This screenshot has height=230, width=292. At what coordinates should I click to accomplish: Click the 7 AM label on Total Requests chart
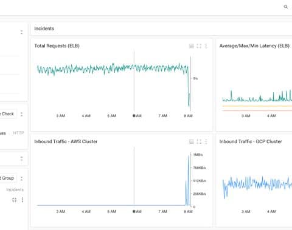tap(163, 116)
